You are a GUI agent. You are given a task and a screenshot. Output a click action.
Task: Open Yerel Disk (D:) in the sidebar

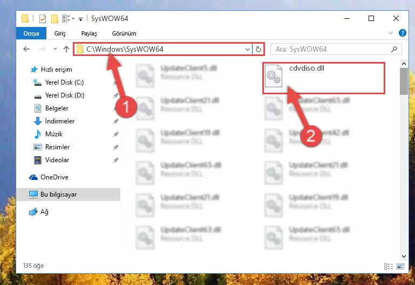(x=59, y=95)
